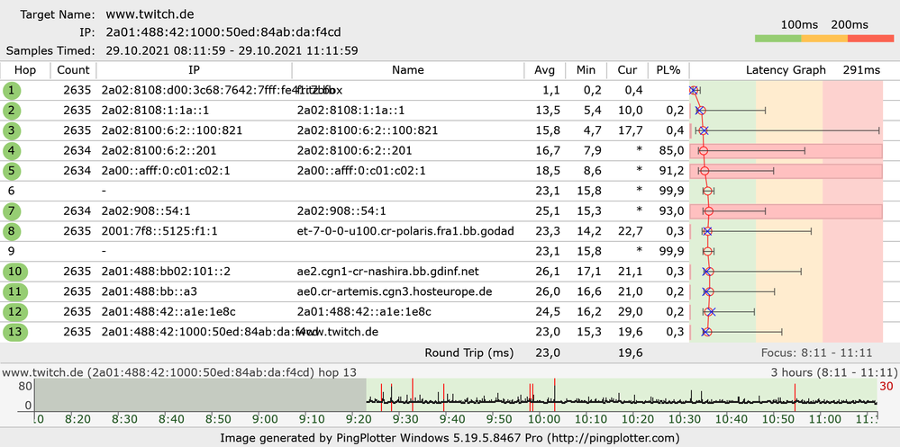Screen dimensions: 900x447
Task: Click the green hop 11 circle
Action: 14,291
